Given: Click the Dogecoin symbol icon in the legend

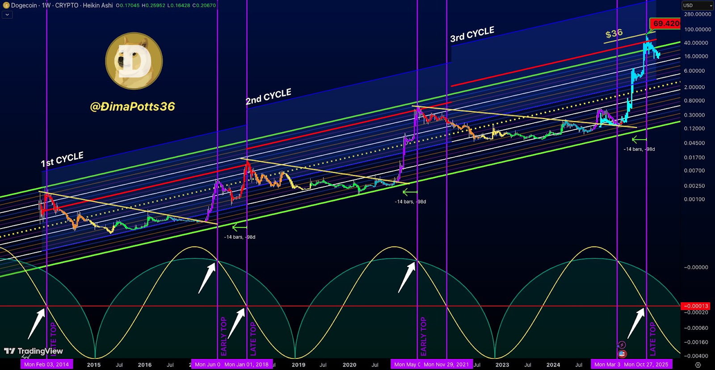Looking at the screenshot, I should click(6, 5).
